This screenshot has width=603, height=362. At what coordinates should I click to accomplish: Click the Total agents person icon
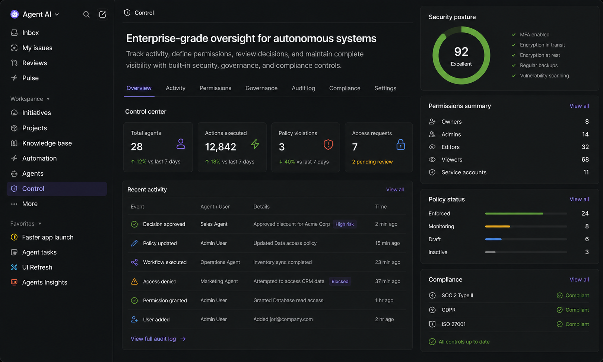click(181, 144)
